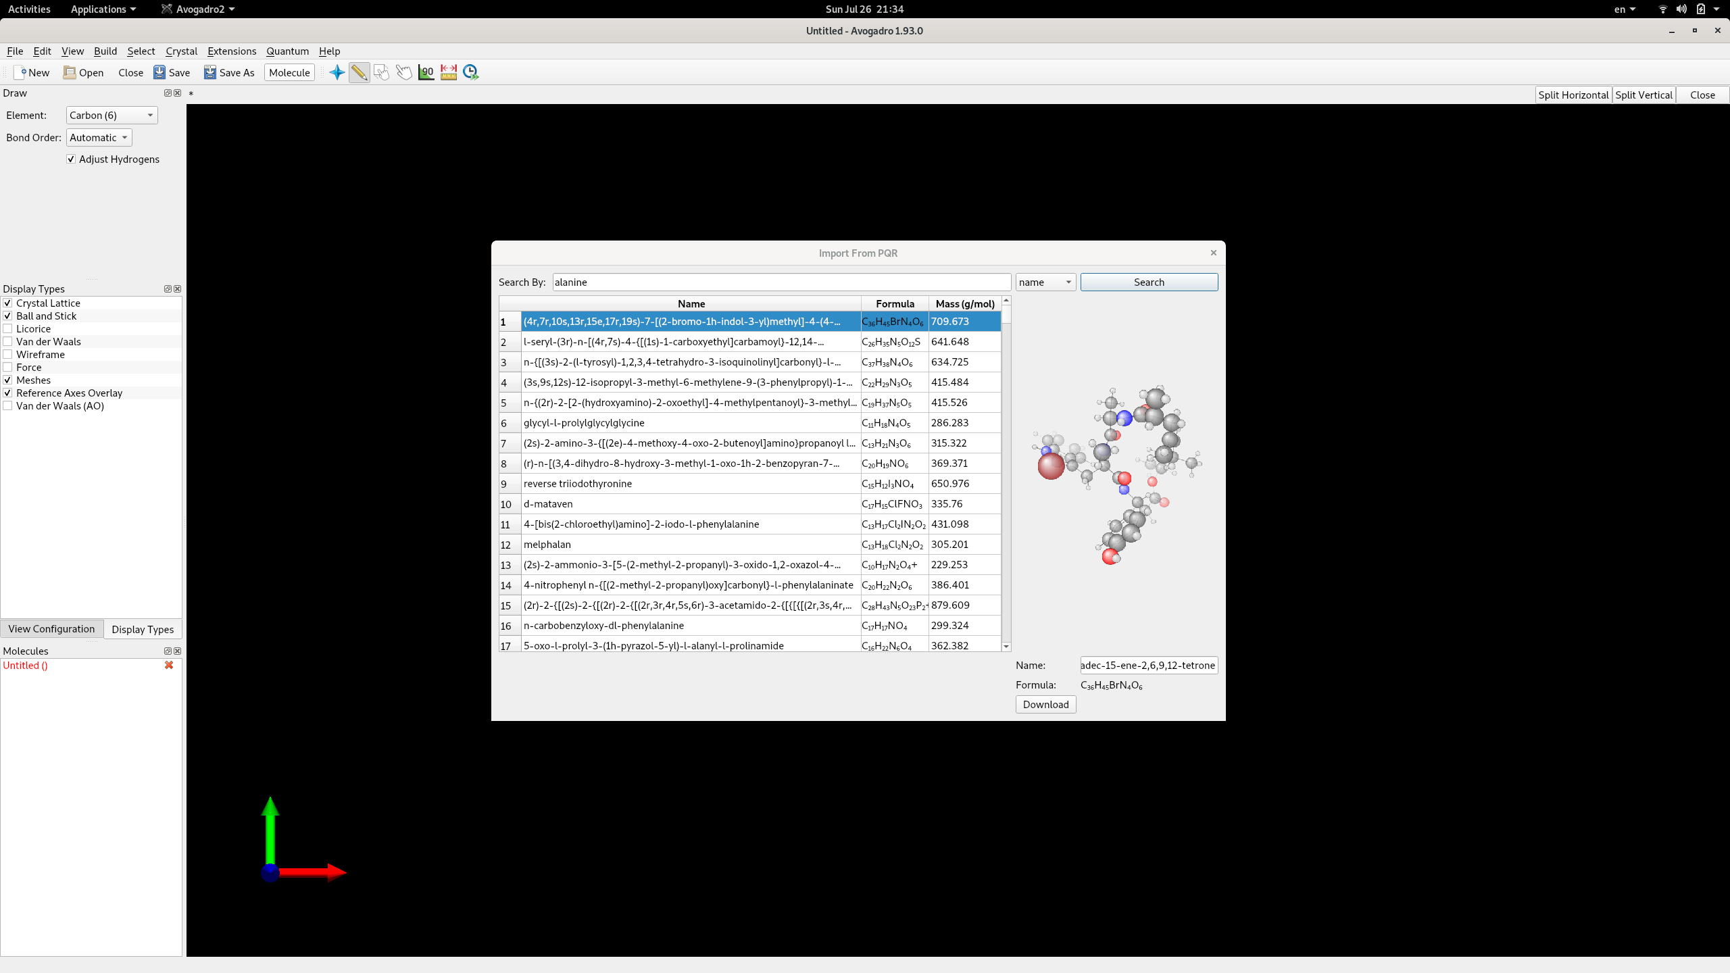This screenshot has height=973, width=1730.
Task: Activate the Draw pencil tool
Action: [360, 72]
